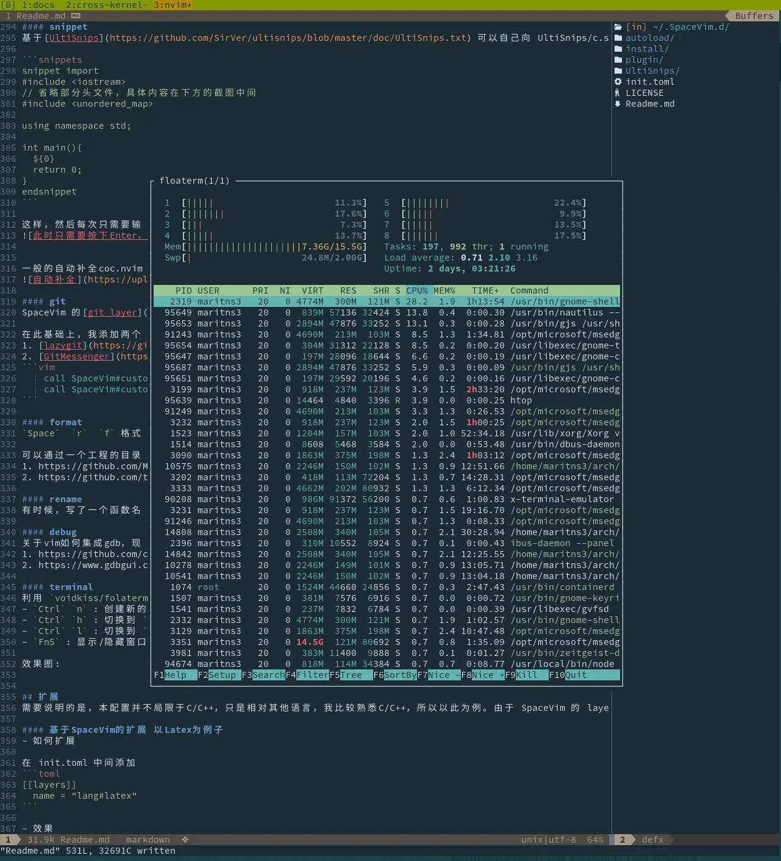Image resolution: width=781 pixels, height=861 pixels.
Task: Sort htop by the USER column
Action: tap(209, 290)
